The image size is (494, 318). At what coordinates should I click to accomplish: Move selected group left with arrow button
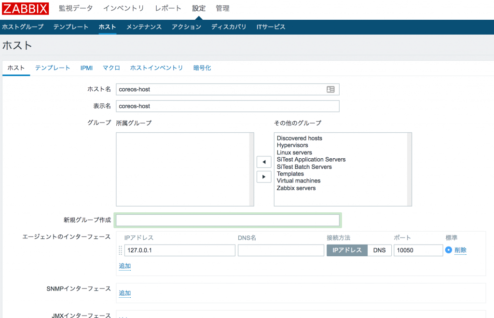click(x=264, y=162)
